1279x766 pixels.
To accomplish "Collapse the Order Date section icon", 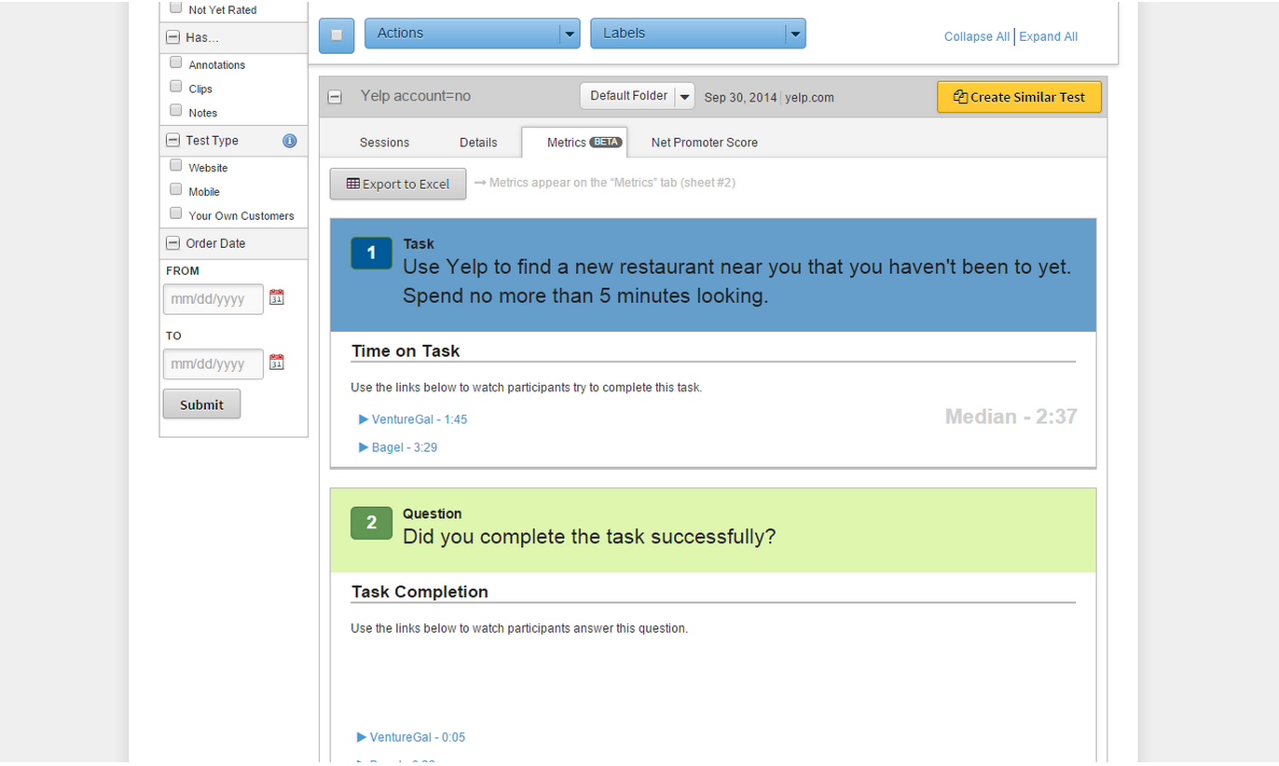I will [x=172, y=243].
